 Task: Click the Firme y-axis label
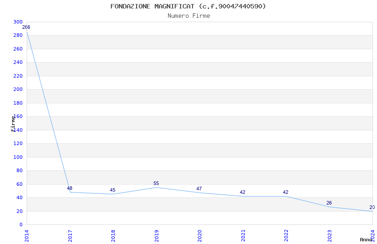13,124
